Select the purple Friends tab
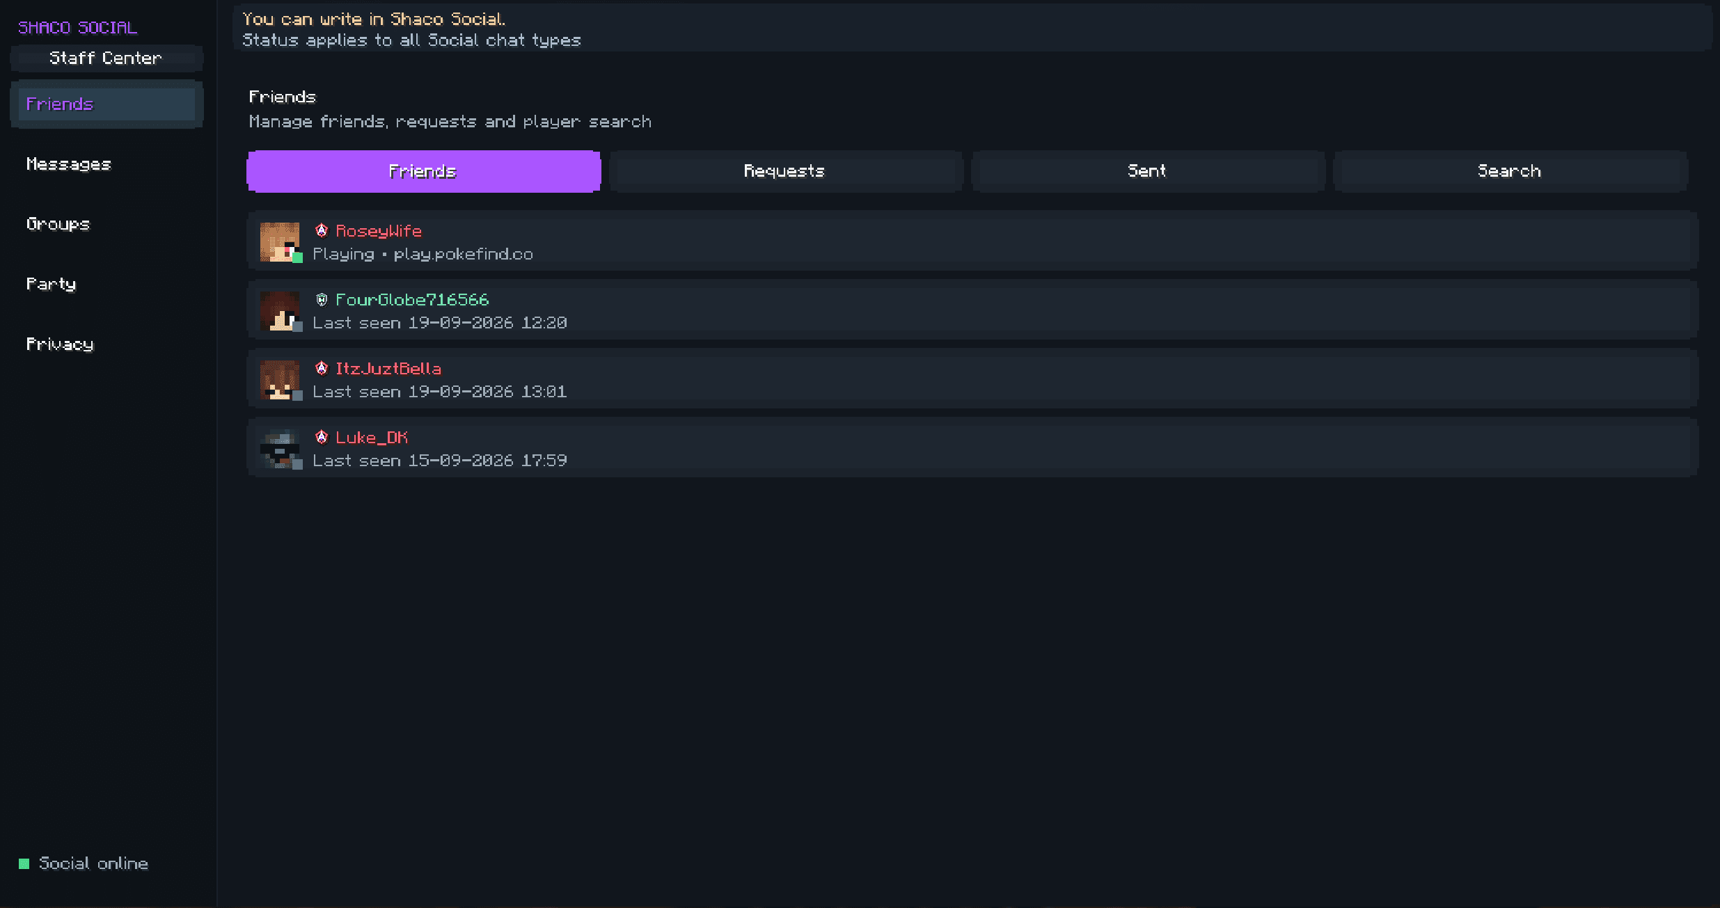This screenshot has width=1720, height=908. point(423,171)
